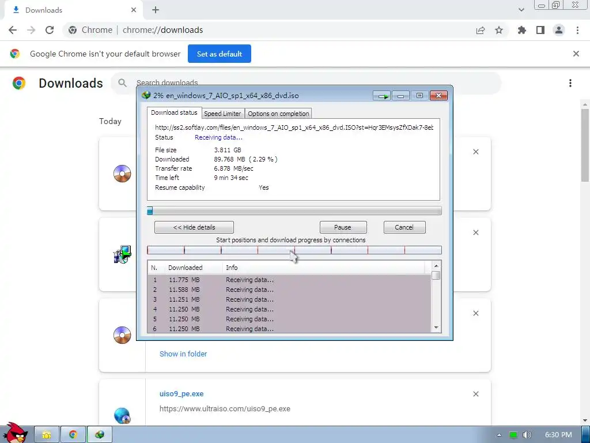Close the Downloads browser tab

pos(134,10)
